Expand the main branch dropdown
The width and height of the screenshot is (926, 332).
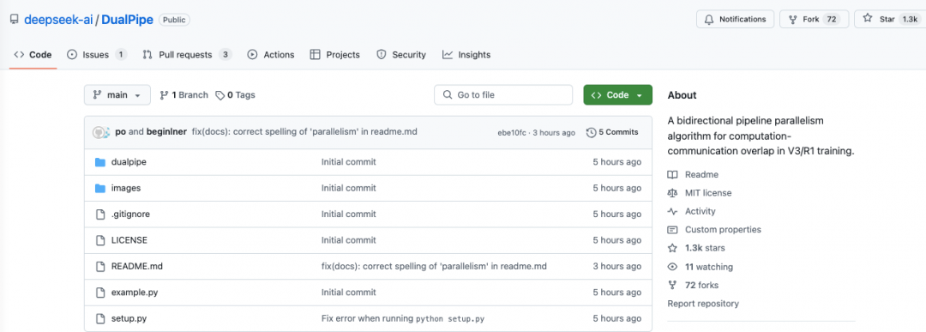pyautogui.click(x=117, y=95)
